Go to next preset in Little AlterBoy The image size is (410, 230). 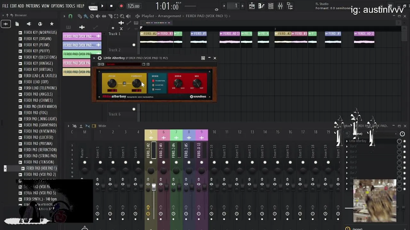(102, 64)
